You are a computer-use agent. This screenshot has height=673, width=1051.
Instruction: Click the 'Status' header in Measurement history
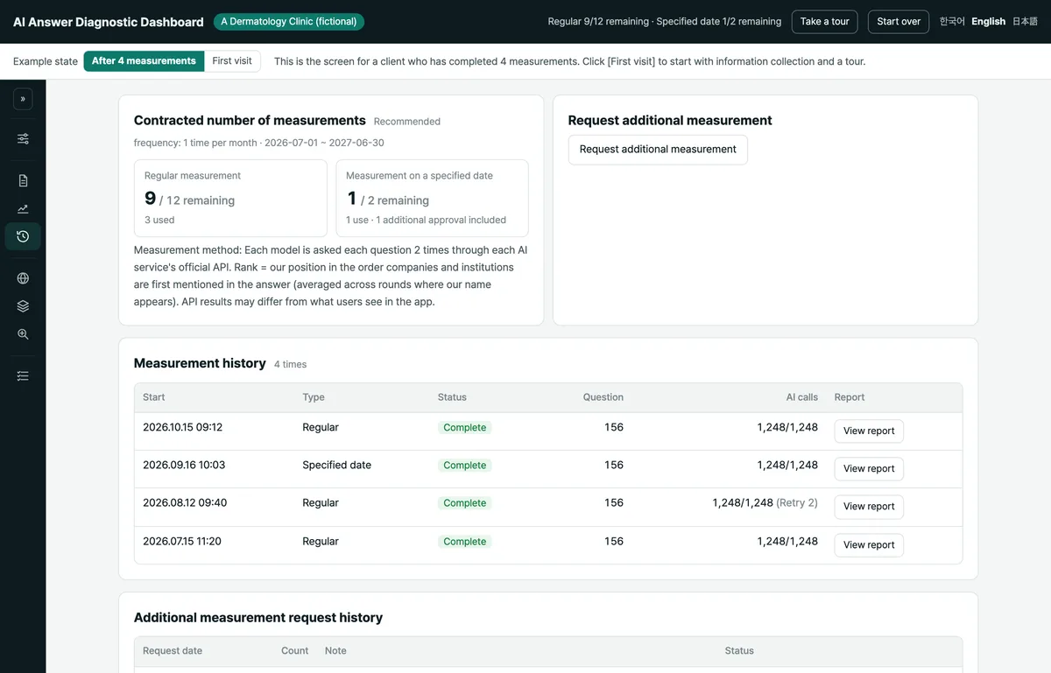452,397
